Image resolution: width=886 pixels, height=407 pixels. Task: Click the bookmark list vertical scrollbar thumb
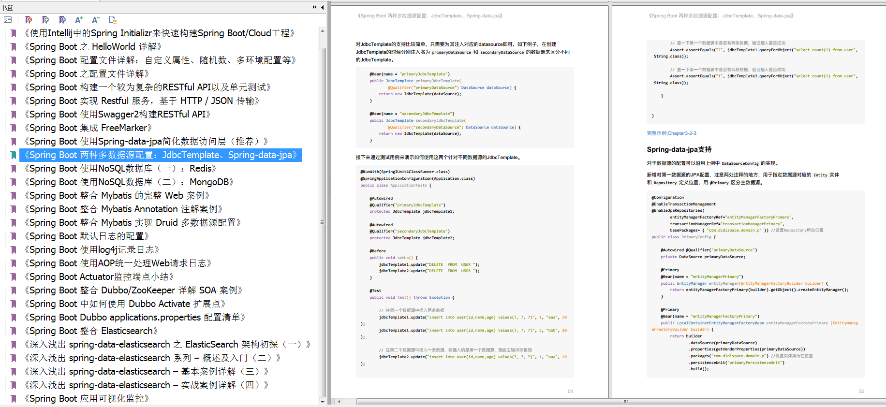[x=322, y=222]
